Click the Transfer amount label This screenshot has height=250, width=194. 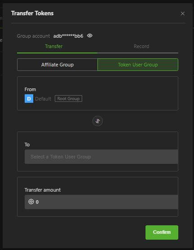pos(43,190)
